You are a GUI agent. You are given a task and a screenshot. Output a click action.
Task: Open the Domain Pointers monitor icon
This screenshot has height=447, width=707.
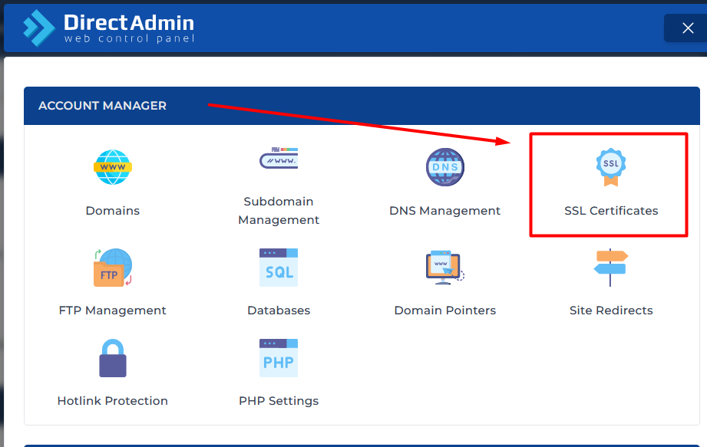[x=445, y=268]
